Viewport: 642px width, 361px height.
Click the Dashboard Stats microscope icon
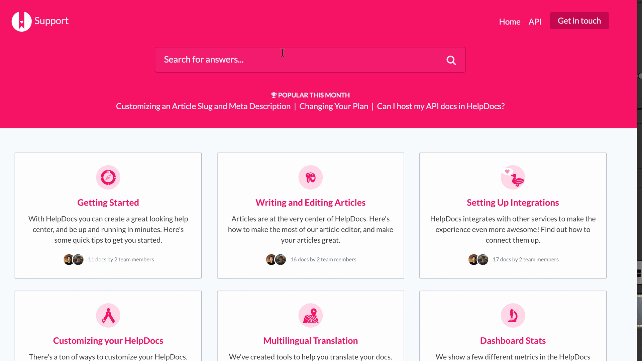(x=513, y=315)
